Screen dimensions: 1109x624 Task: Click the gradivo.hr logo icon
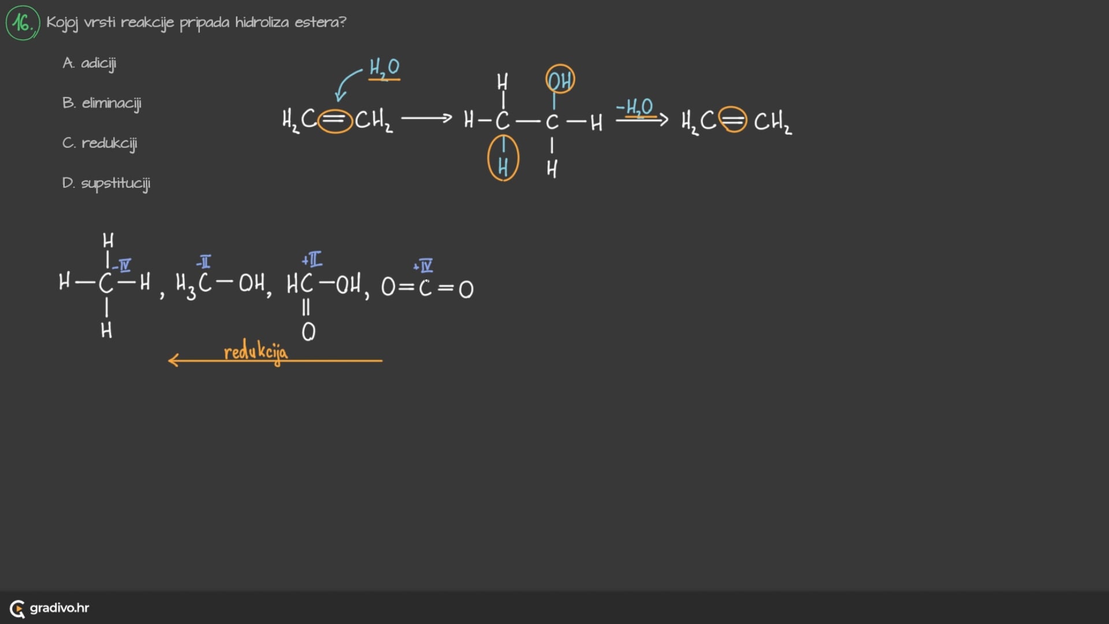(17, 608)
